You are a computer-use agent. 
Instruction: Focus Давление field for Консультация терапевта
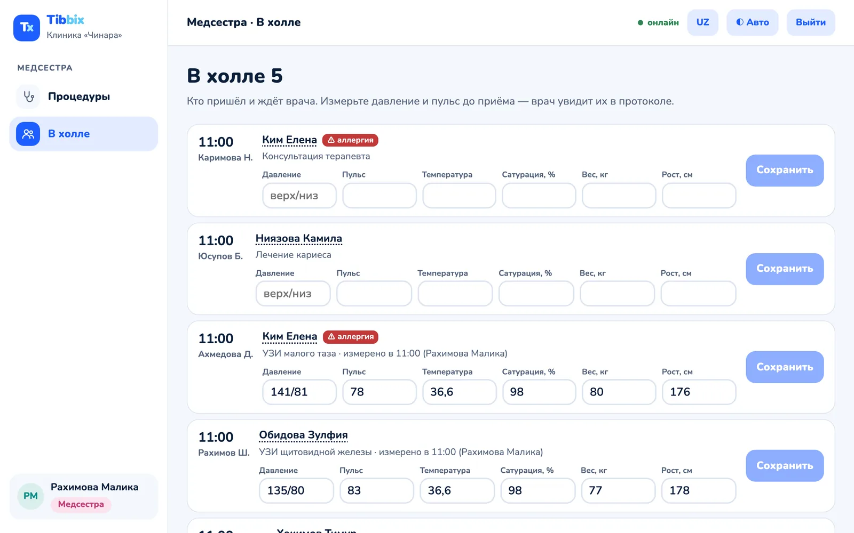(299, 196)
